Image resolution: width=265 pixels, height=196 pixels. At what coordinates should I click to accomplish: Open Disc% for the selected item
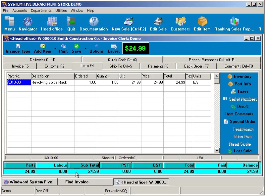tap(242, 107)
